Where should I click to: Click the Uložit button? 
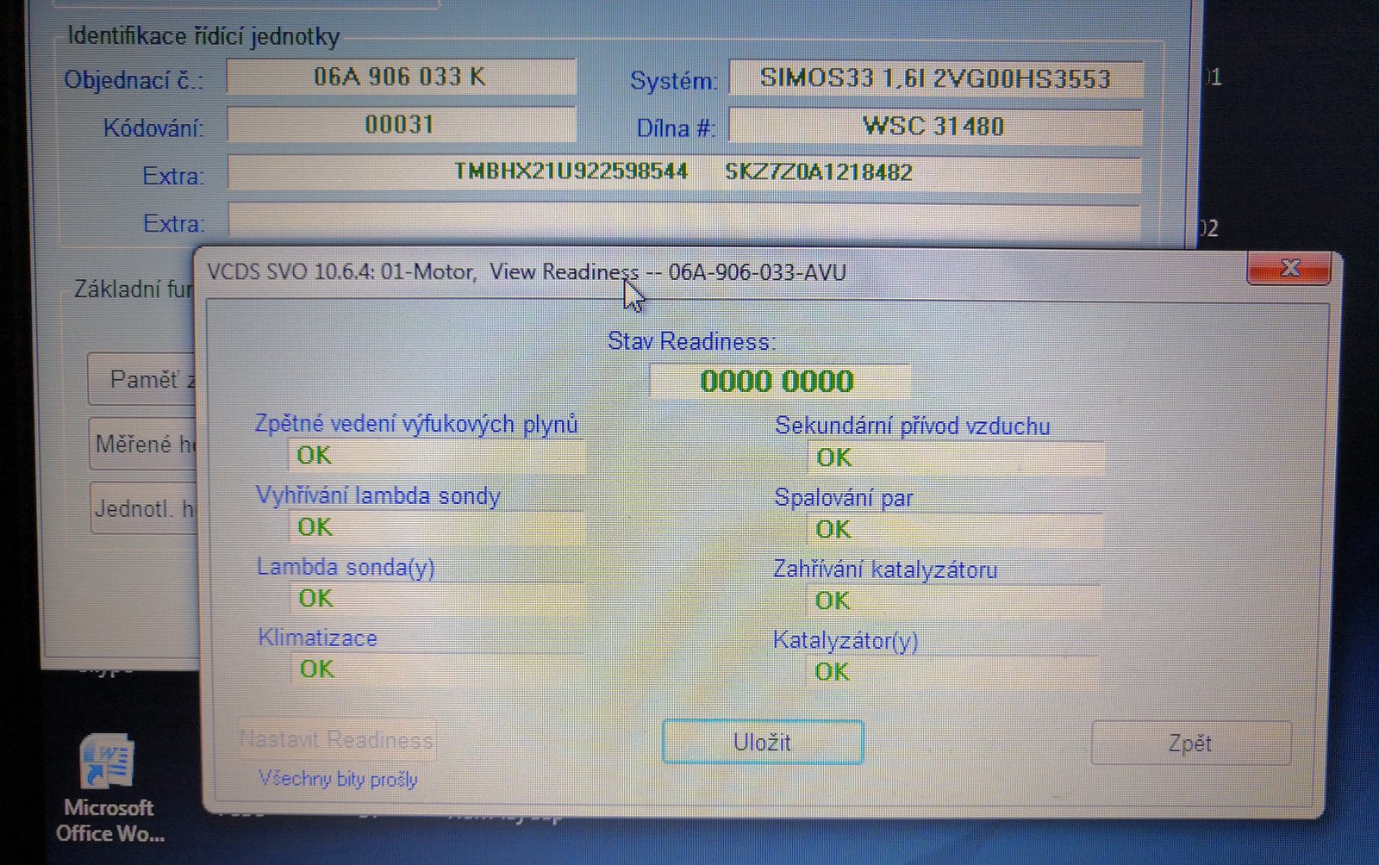763,742
